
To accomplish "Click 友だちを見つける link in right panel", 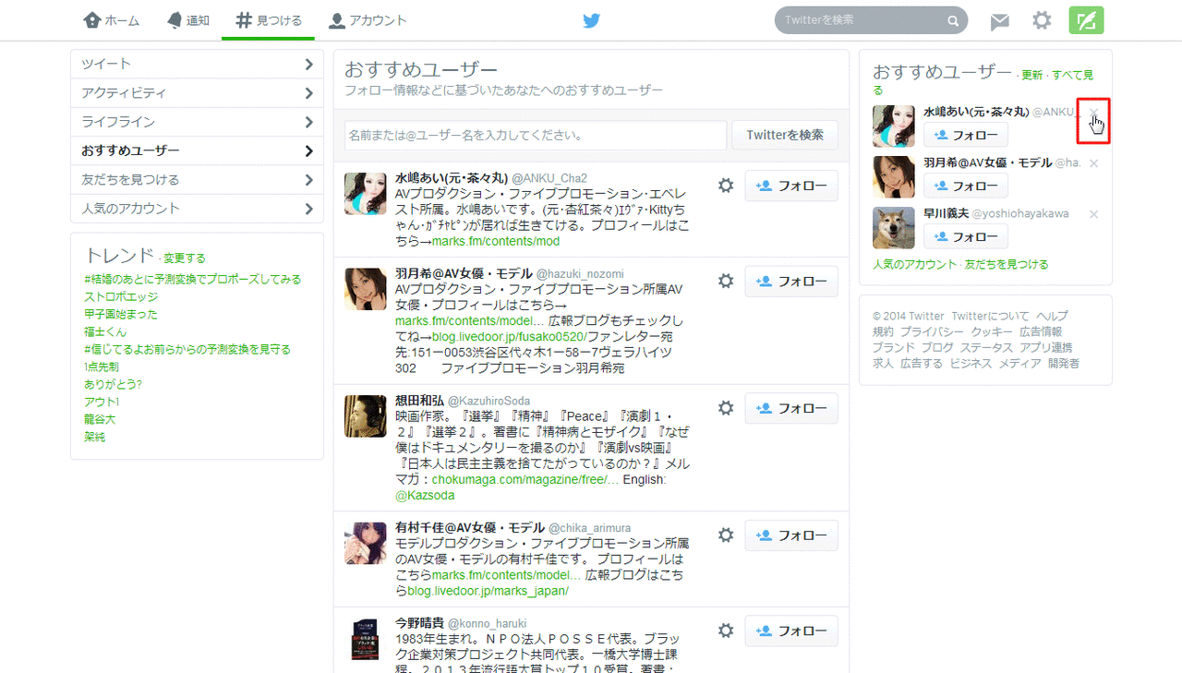I will pos(1007,264).
